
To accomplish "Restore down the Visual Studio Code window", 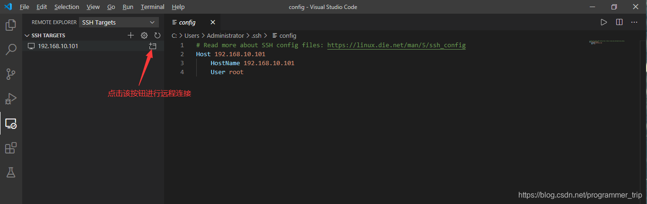I will [x=614, y=7].
